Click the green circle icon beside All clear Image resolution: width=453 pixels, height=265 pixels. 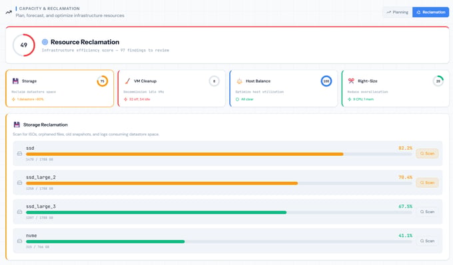click(x=237, y=99)
